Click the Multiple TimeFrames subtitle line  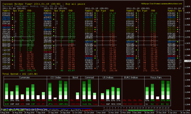33,6
